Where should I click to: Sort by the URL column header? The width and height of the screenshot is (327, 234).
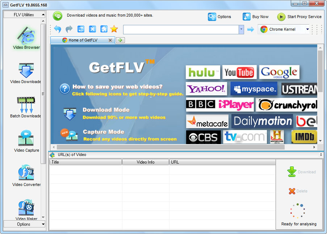pos(222,162)
